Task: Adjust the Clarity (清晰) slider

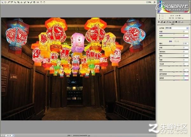Action: [x=174, y=72]
